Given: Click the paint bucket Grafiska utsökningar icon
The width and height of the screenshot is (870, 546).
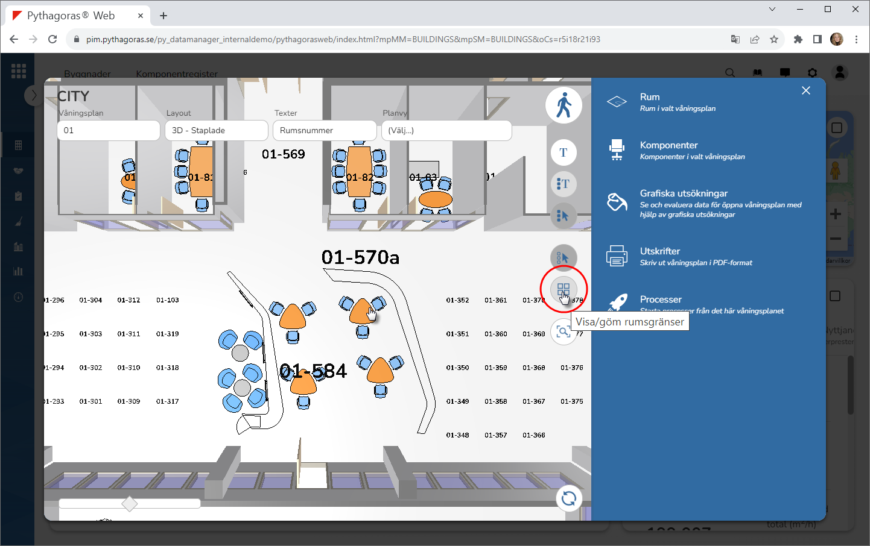Looking at the screenshot, I should [617, 202].
